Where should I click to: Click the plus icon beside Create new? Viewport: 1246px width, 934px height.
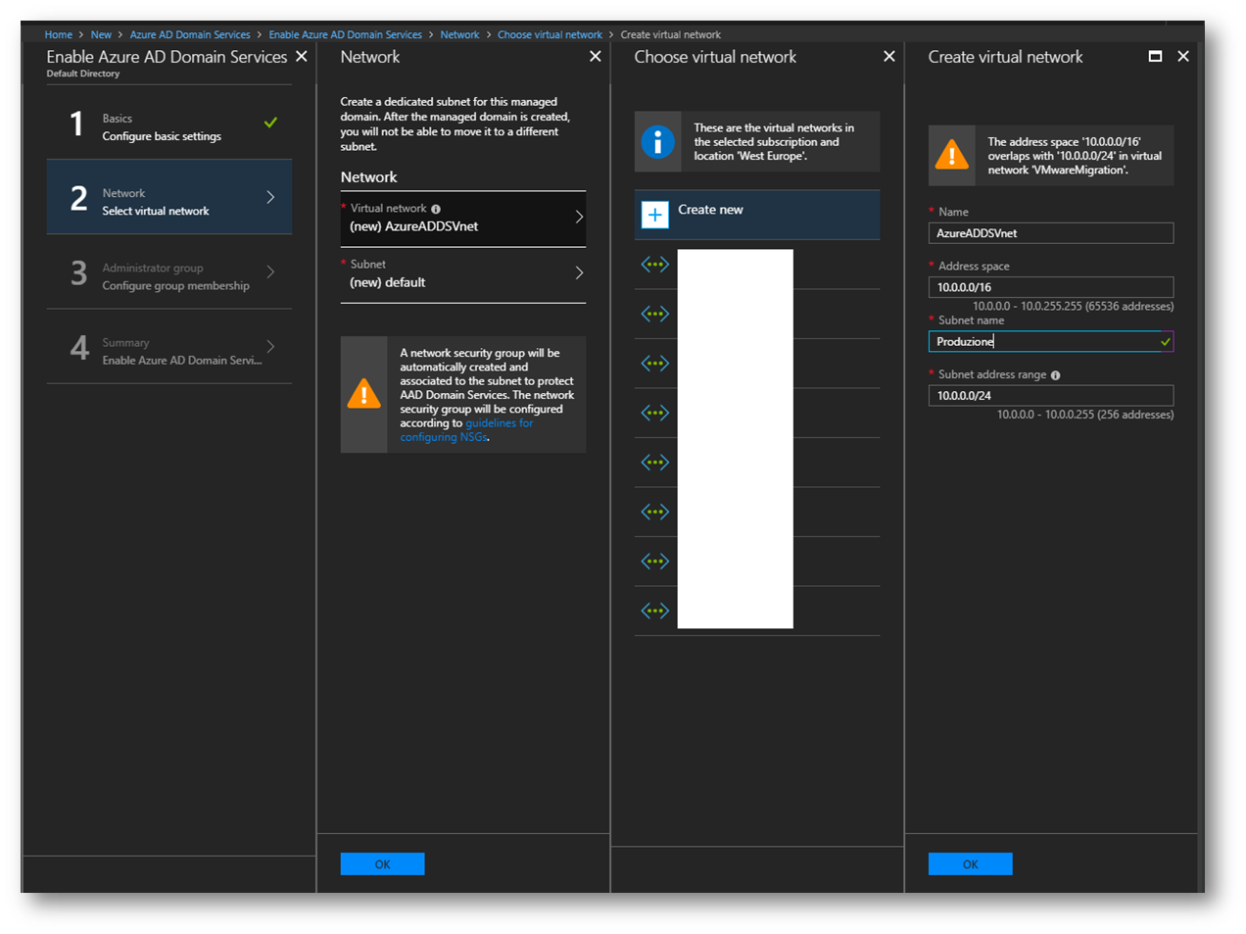coord(655,215)
